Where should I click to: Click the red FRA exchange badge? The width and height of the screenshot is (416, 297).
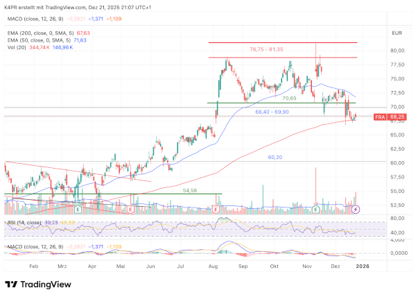pos(379,117)
